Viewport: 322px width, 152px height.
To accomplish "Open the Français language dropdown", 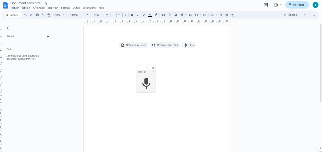I will point(146,72).
